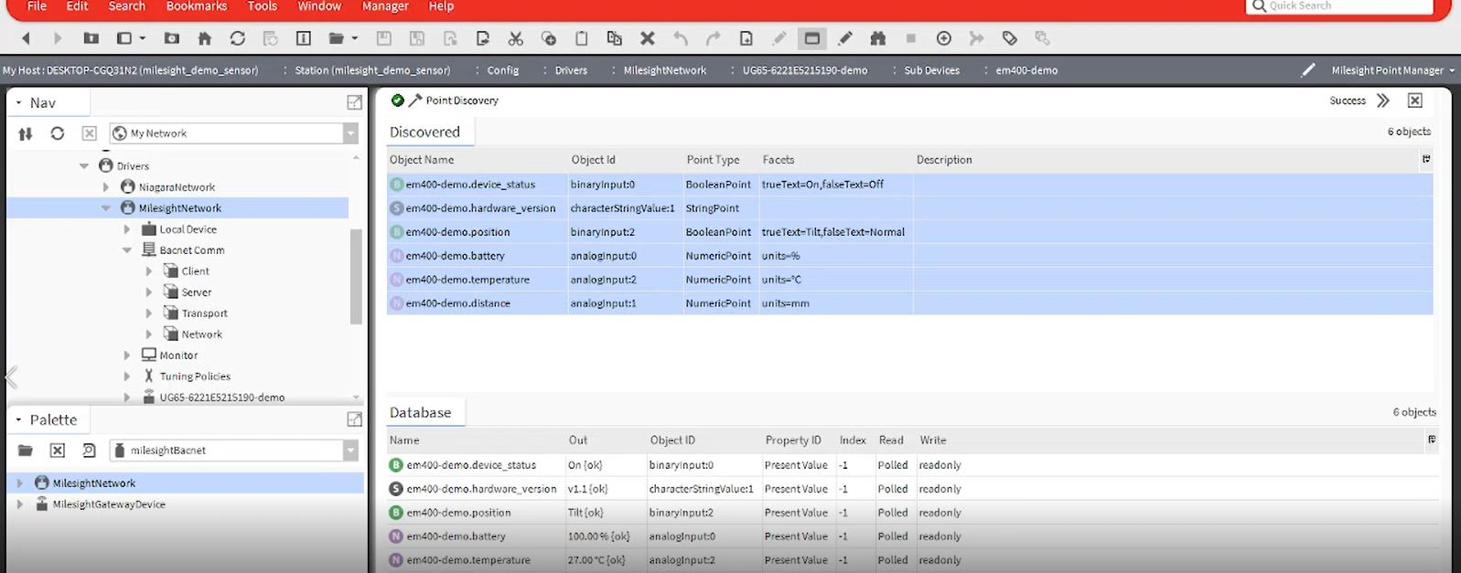Open the File menu
This screenshot has height=573, width=1461.
click(x=37, y=6)
